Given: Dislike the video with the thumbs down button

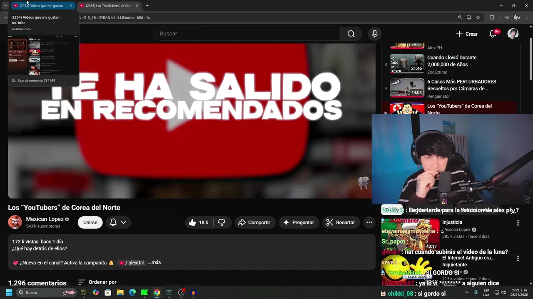Looking at the screenshot, I should point(222,223).
